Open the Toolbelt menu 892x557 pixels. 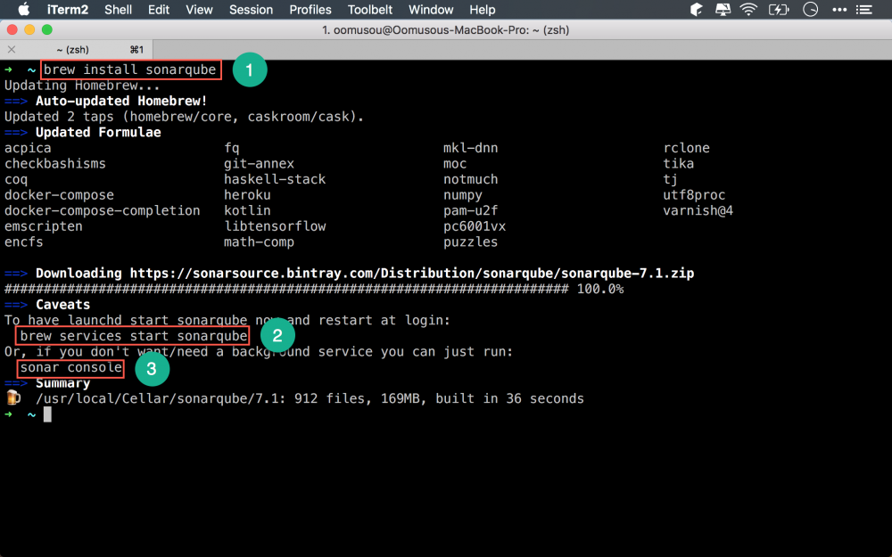(x=370, y=10)
